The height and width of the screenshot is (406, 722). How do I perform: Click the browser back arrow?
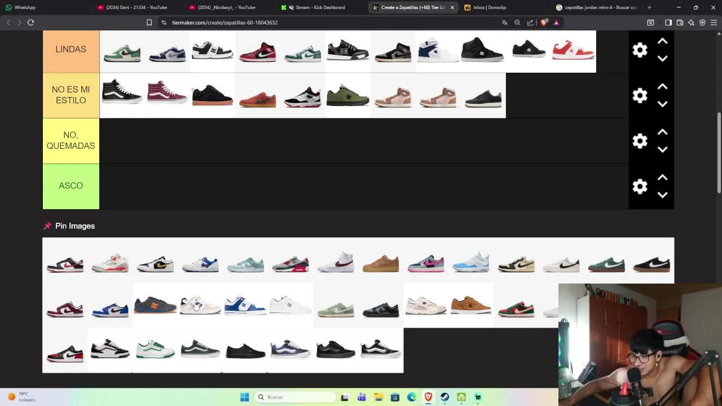coord(8,23)
